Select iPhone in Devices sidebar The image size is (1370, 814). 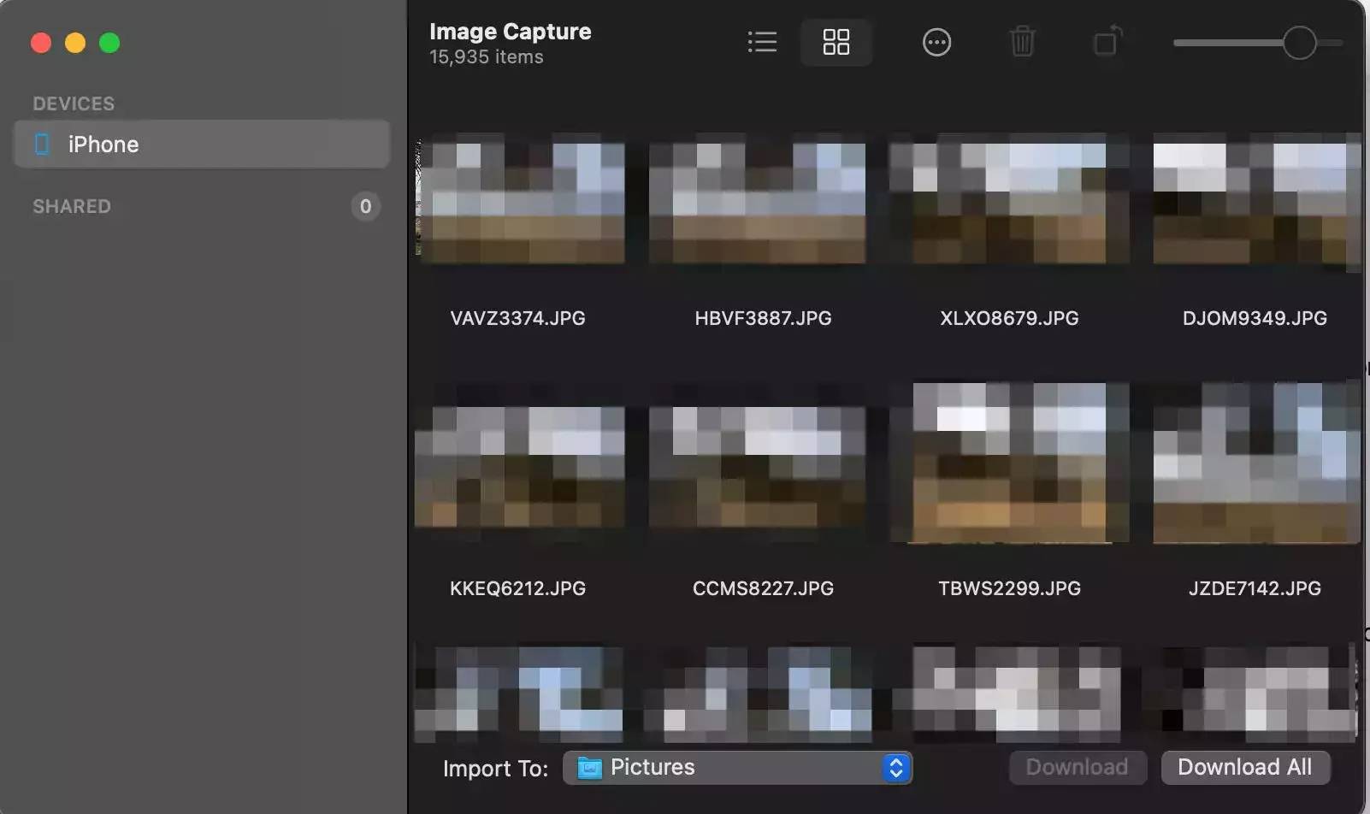202,145
